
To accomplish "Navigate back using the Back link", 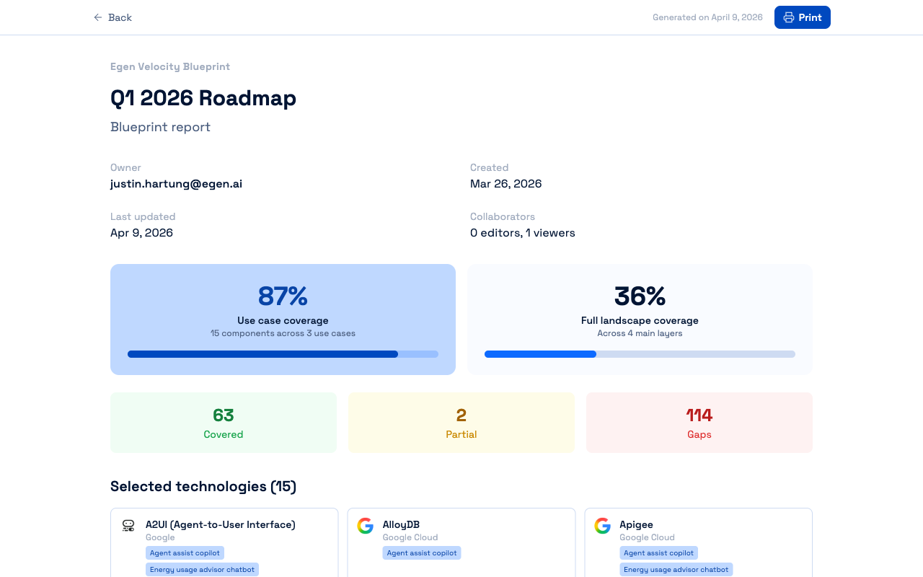I will [112, 17].
